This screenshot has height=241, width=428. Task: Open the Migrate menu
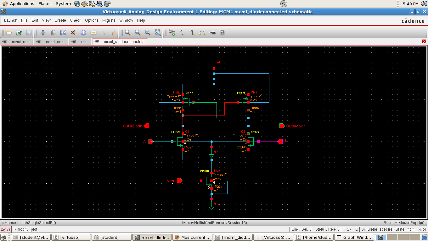109,20
